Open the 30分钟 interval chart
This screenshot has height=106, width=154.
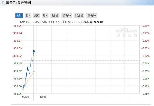coord(79,15)
